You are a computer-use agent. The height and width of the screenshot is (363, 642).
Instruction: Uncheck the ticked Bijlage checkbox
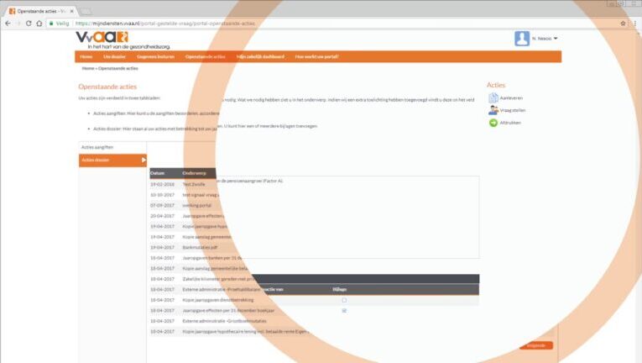click(x=344, y=311)
